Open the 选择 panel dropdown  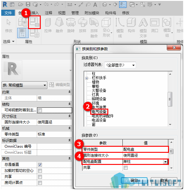(x=9, y=41)
